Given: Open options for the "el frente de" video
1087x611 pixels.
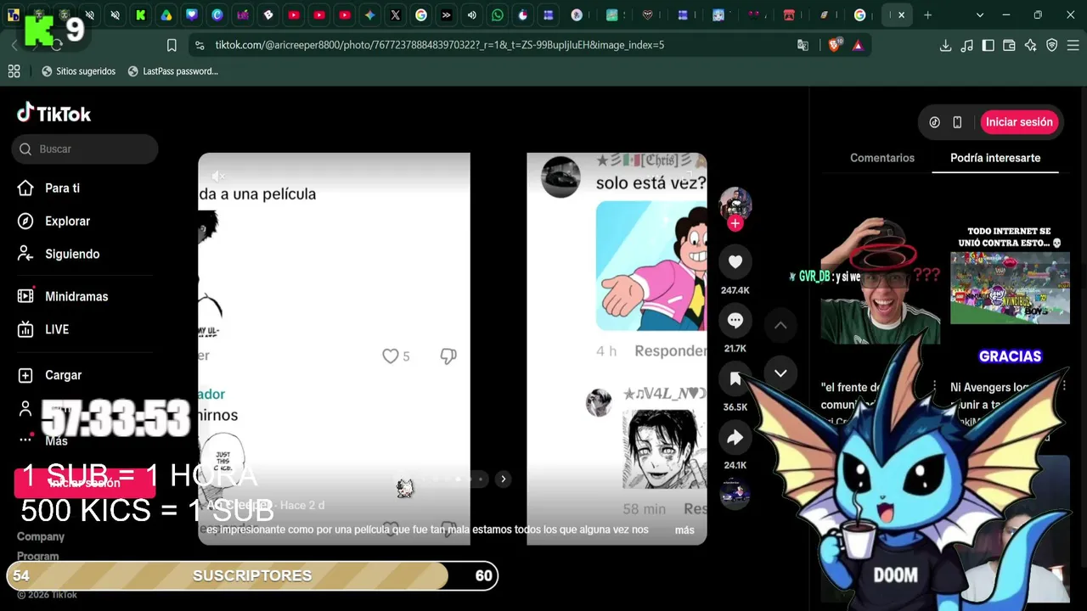Looking at the screenshot, I should [934, 387].
